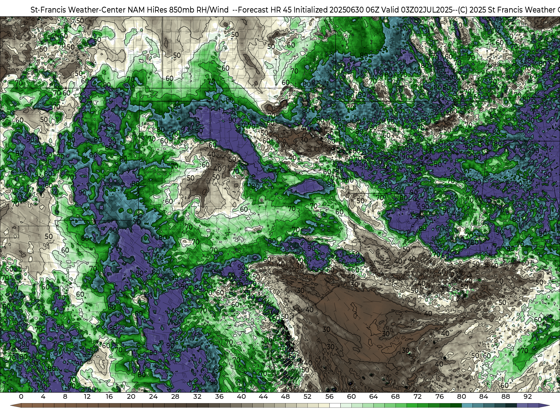Click the colorbar label '20'
560x409 pixels.
(131, 396)
